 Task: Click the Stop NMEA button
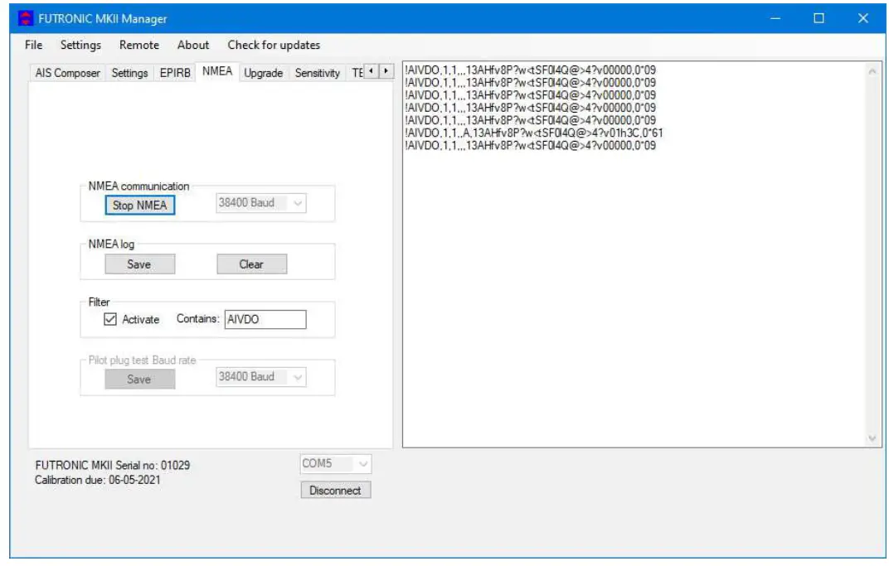pyautogui.click(x=139, y=205)
